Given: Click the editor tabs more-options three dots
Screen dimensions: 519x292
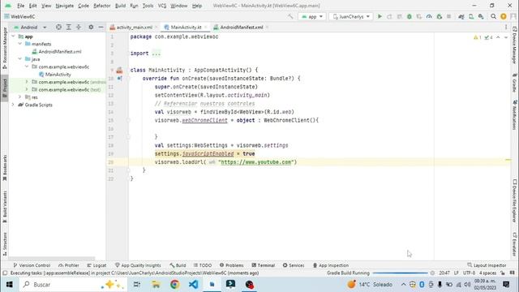Looking at the screenshot, I should click(x=506, y=27).
